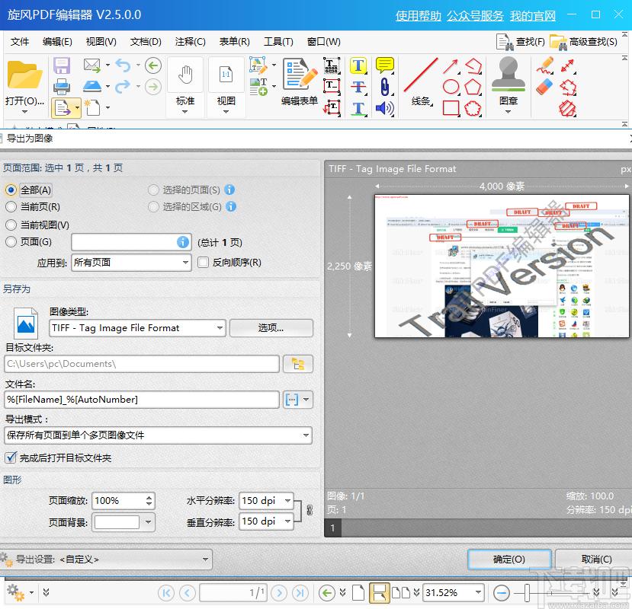The width and height of the screenshot is (632, 609).
Task: Select the 选择的区域(G) radio button
Action: point(153,206)
